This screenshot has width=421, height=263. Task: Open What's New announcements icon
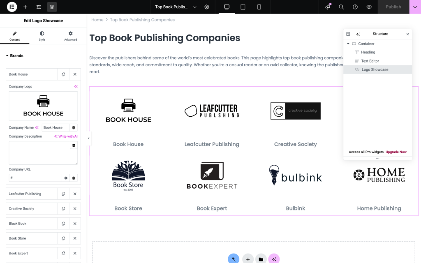328,7
